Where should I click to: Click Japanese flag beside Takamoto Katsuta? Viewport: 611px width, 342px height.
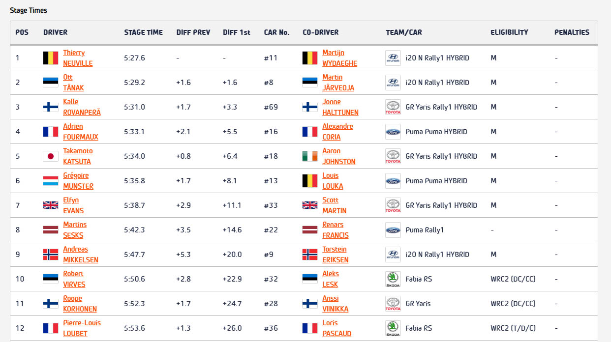tap(51, 156)
